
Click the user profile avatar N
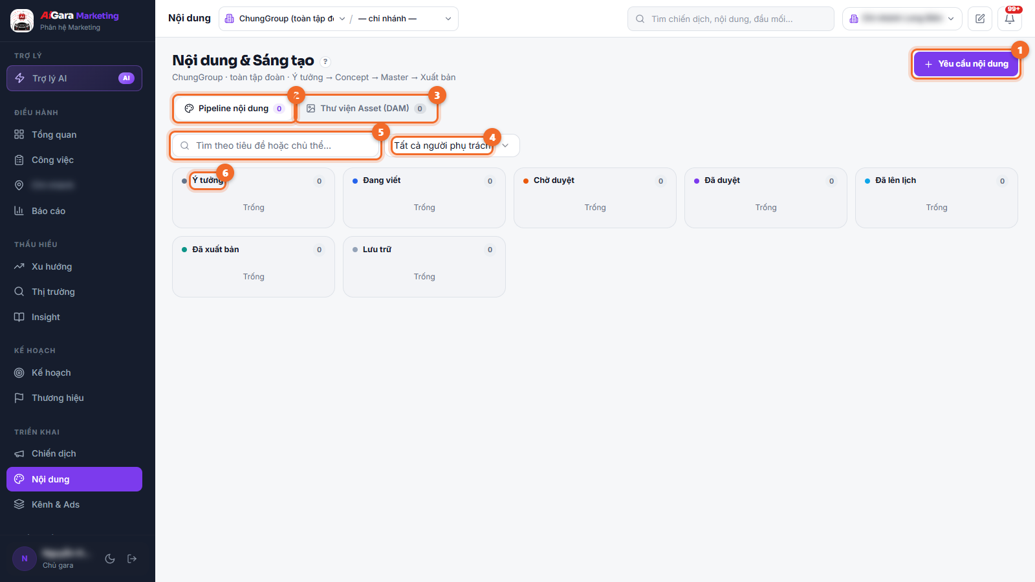tap(25, 559)
